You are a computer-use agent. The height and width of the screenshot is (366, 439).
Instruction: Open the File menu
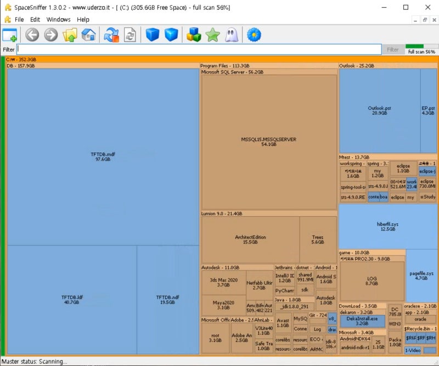pyautogui.click(x=19, y=19)
